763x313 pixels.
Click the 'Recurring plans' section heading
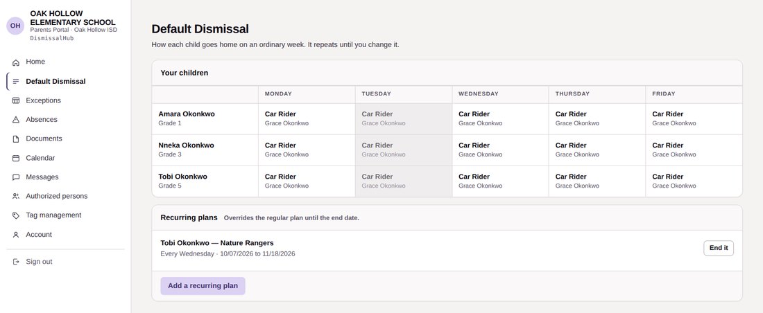[x=189, y=217]
